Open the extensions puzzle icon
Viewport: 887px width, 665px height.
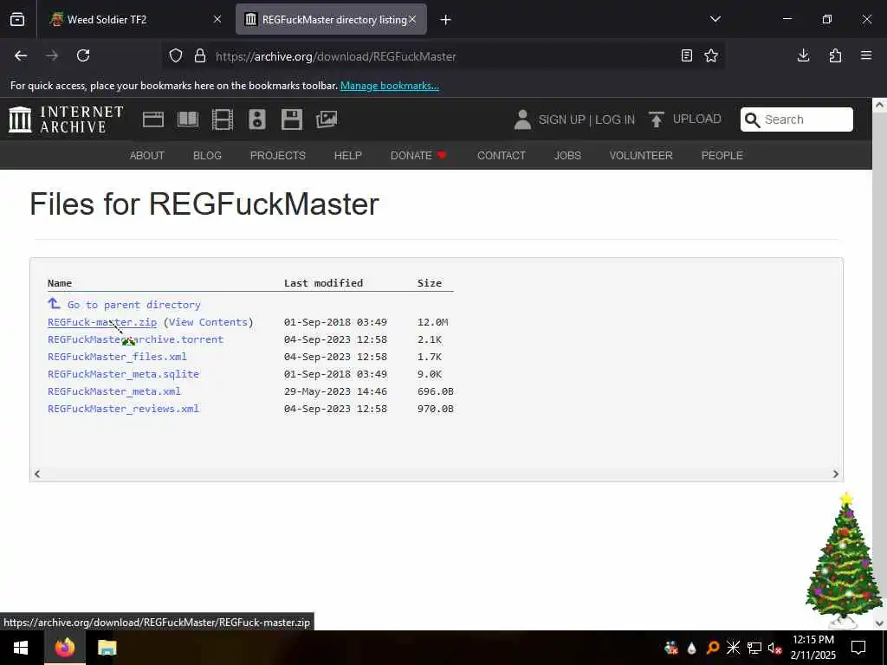835,55
